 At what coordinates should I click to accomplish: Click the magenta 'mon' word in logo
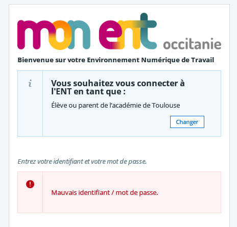click(x=54, y=35)
